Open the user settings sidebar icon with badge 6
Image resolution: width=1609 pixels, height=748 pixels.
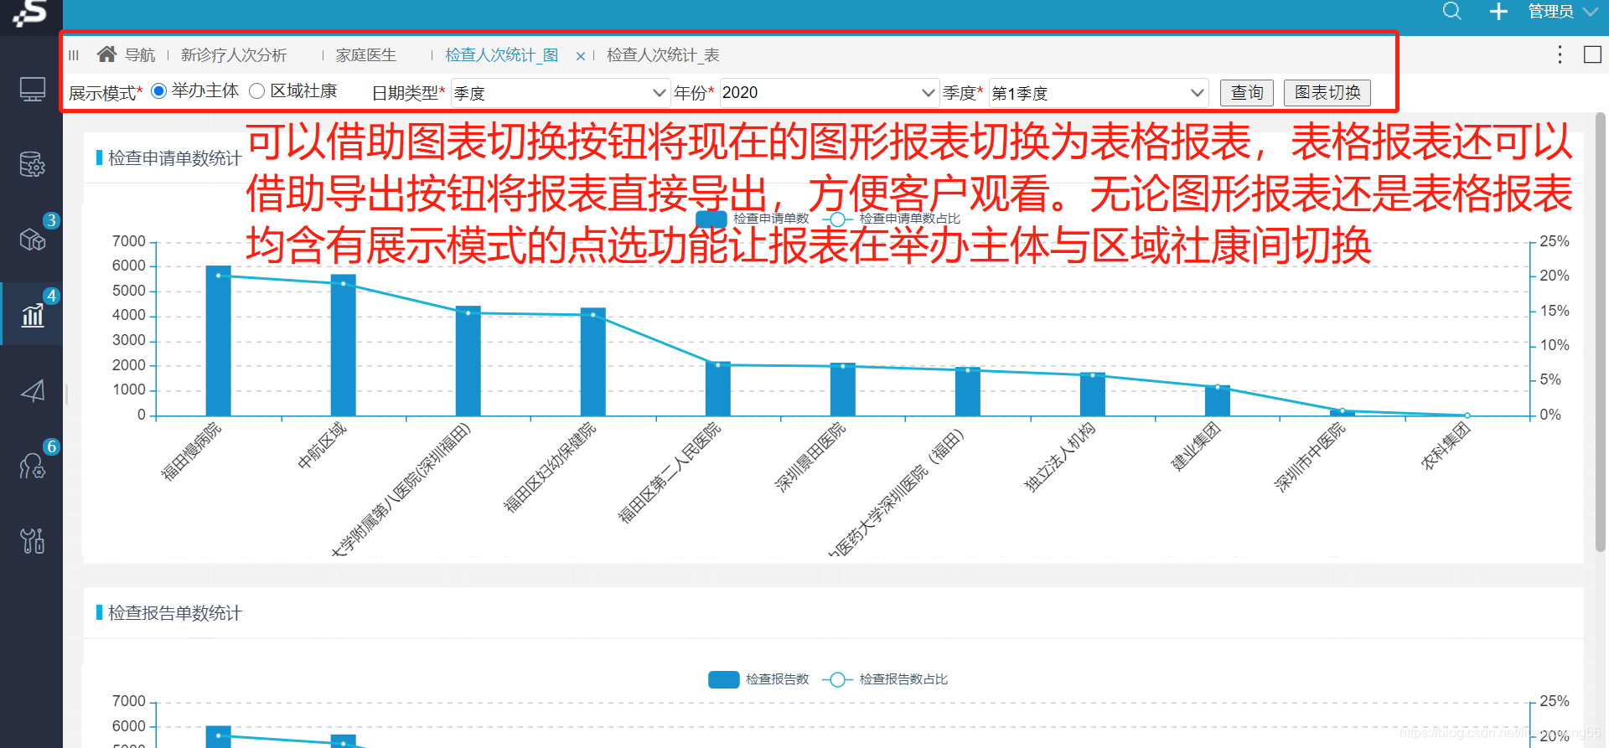[32, 466]
